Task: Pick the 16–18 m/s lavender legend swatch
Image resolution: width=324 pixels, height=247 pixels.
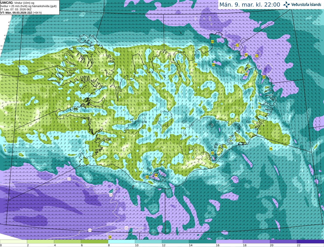Action: [229, 242]
